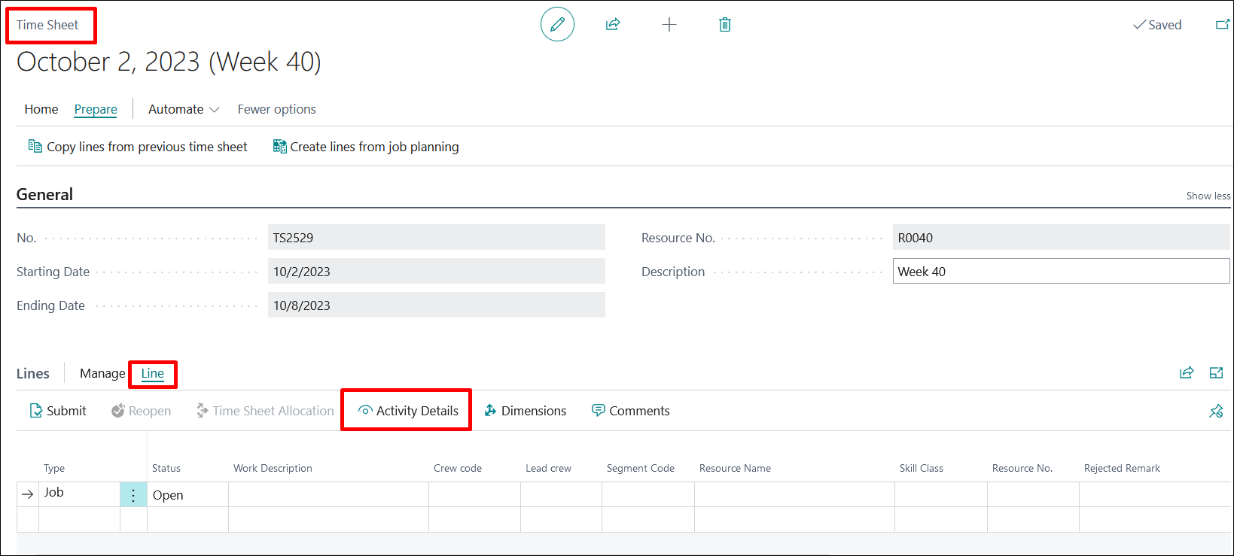Share the Lines section via icon
Viewport: 1234px width, 556px height.
coord(1187,372)
